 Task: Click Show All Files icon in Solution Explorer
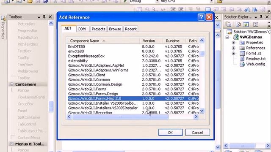point(238,24)
